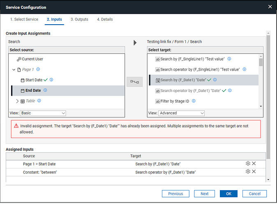Switch to the 1. Select Service tab

pos(24,19)
